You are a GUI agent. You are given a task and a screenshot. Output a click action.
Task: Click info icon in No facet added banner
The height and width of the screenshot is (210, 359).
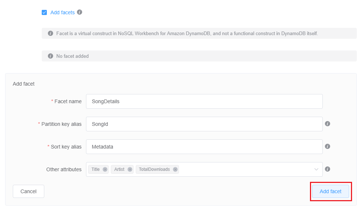[x=51, y=56]
